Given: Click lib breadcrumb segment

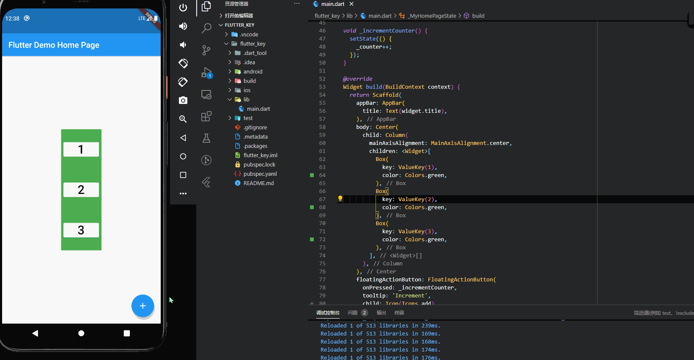Looking at the screenshot, I should (x=350, y=16).
